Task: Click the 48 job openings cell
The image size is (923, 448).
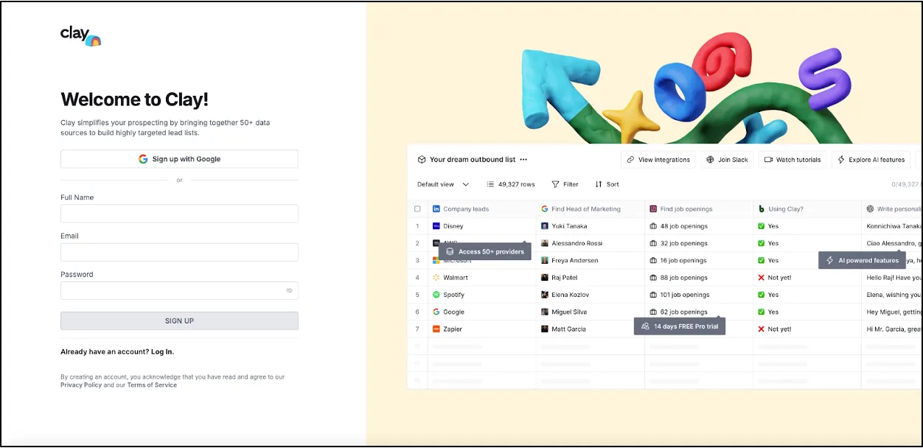Action: coord(699,226)
